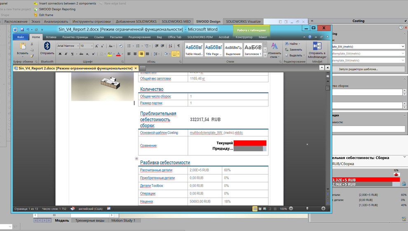Click the Файл button in Word

(x=21, y=37)
